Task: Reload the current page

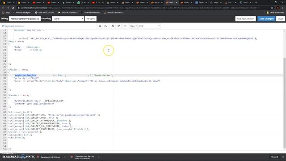Action: (13, 8)
